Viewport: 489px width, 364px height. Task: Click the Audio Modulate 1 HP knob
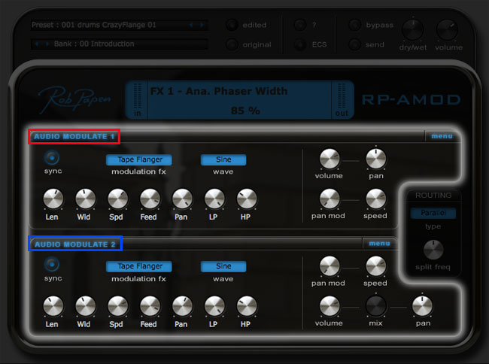247,199
